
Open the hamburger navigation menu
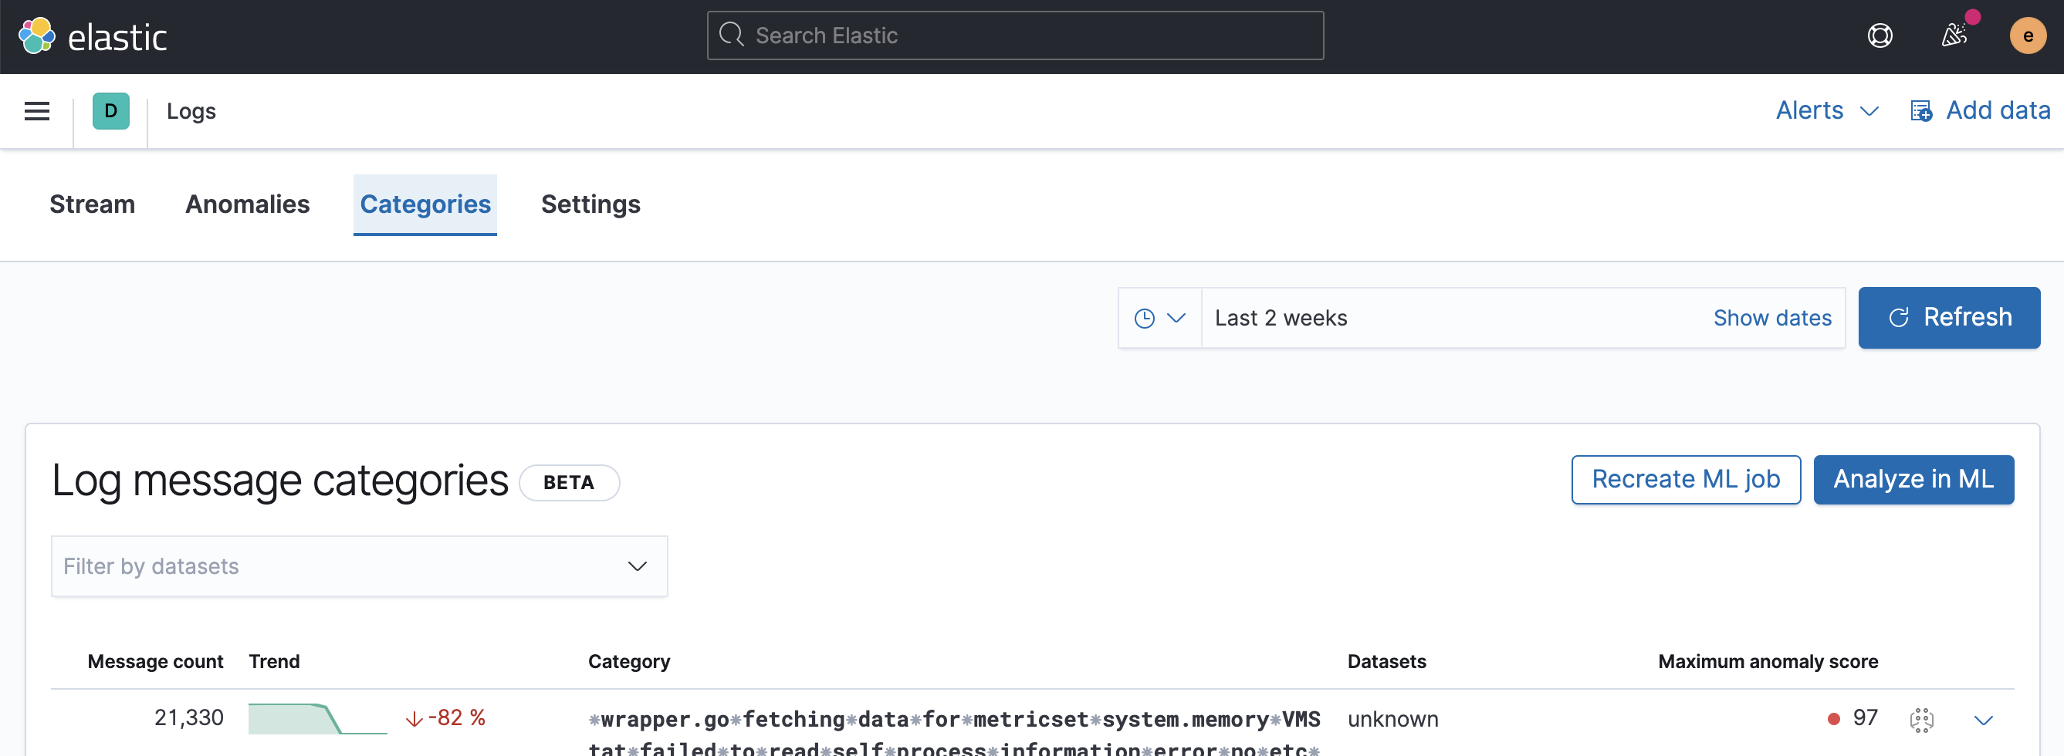click(37, 111)
